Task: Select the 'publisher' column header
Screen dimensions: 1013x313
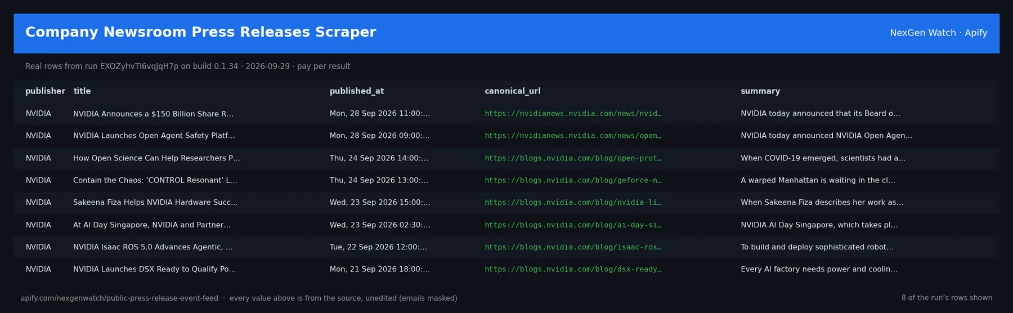Action: (45, 91)
